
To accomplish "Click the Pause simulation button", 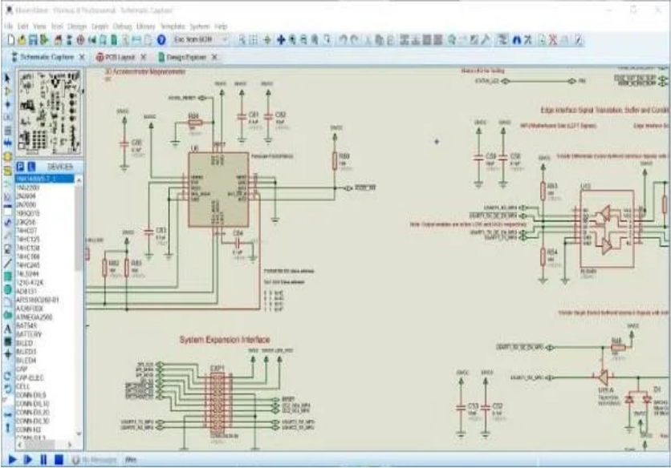I will 43,460.
